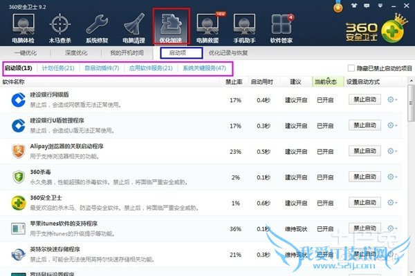Toggle 隐藏已禁止启动的项目 checkbox

[351, 68]
